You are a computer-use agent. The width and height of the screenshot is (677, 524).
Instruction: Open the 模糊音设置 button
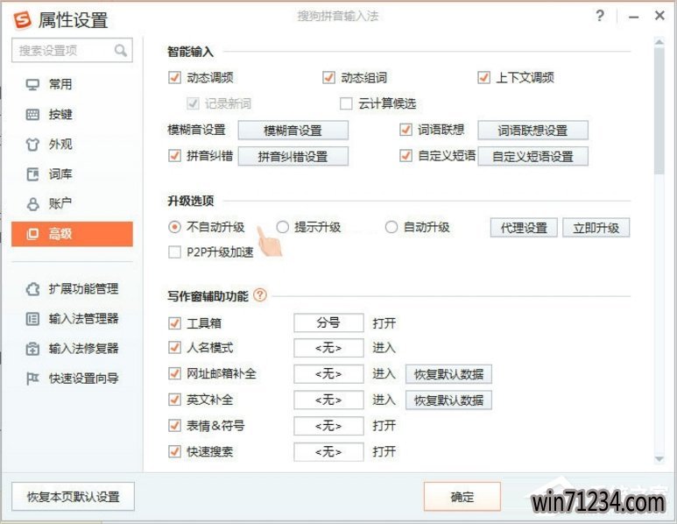point(293,131)
